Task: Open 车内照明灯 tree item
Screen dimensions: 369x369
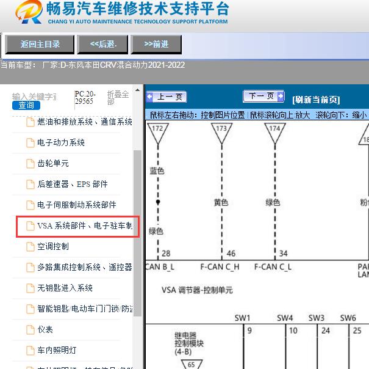Action: coord(51,351)
